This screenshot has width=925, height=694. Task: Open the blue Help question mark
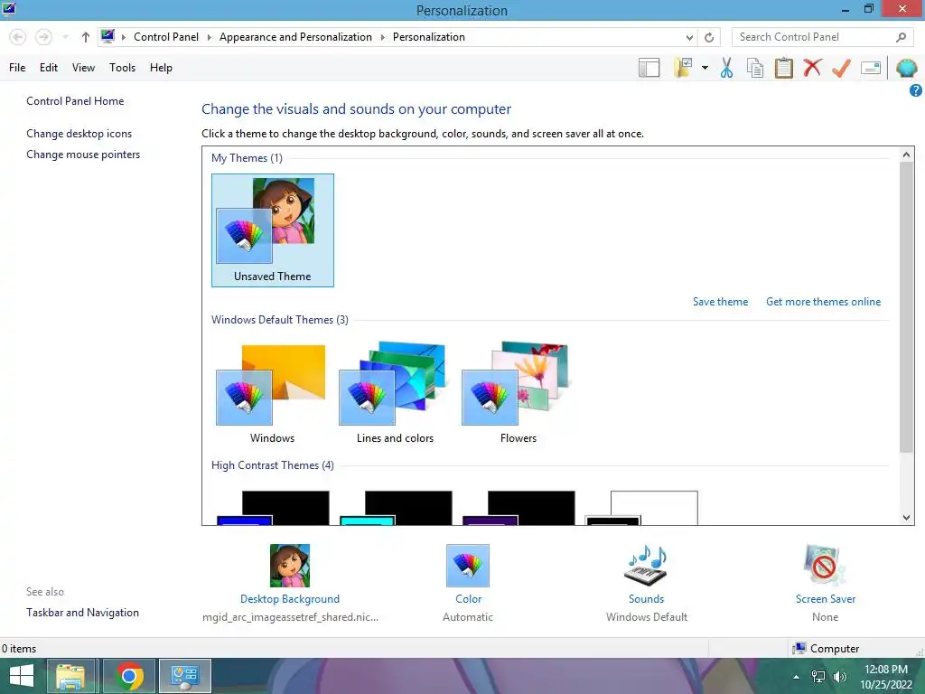[x=916, y=90]
